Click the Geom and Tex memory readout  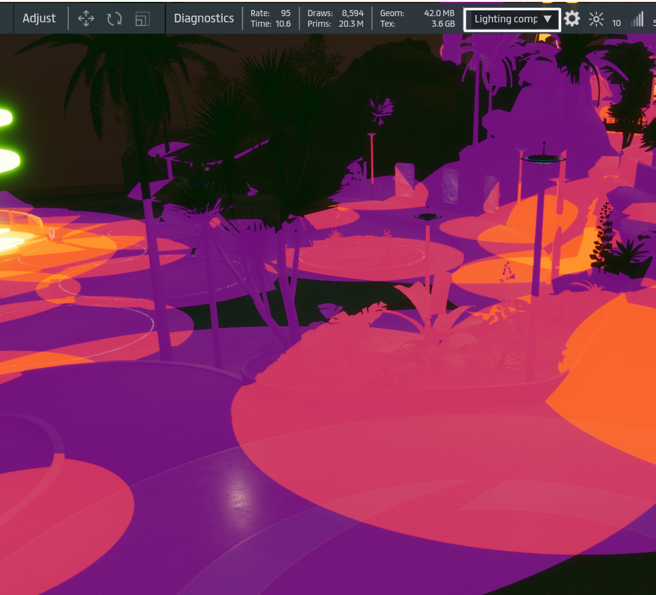[x=417, y=19]
